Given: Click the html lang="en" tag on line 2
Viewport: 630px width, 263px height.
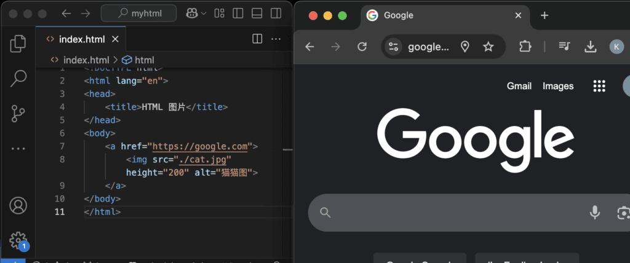Looking at the screenshot, I should pos(126,80).
